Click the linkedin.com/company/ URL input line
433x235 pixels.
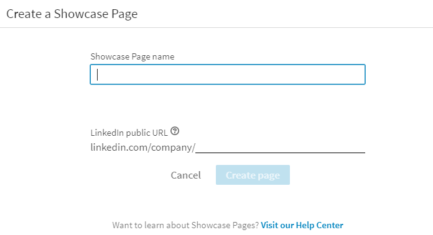pyautogui.click(x=281, y=148)
